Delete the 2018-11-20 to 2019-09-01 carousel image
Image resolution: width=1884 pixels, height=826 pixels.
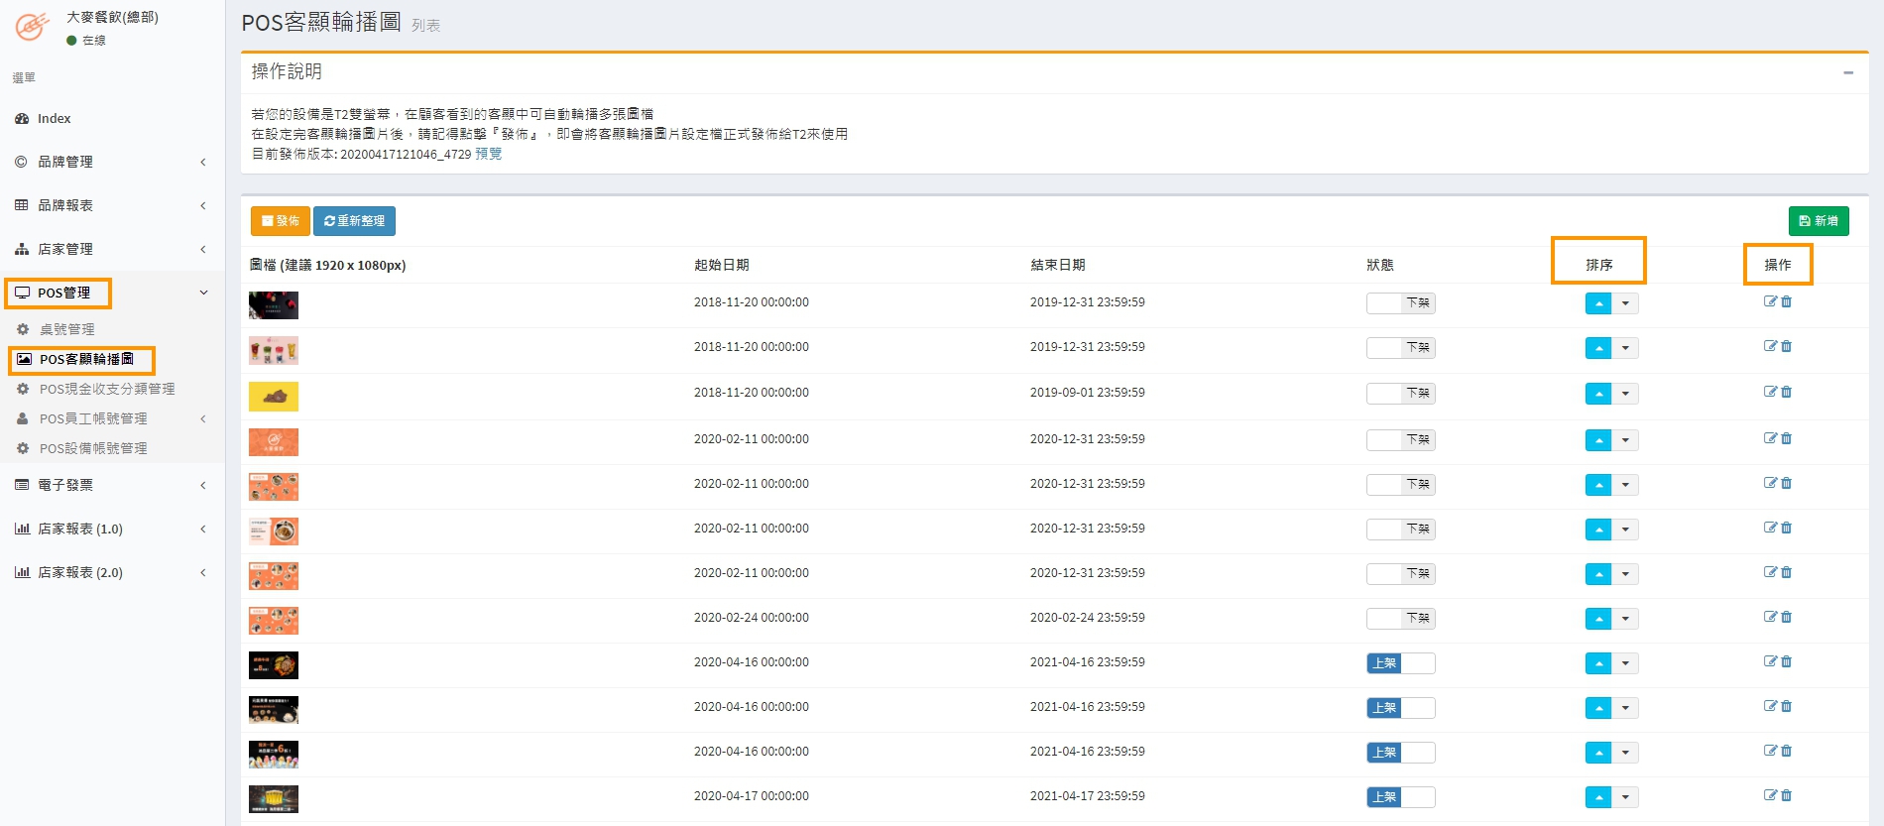click(1787, 393)
